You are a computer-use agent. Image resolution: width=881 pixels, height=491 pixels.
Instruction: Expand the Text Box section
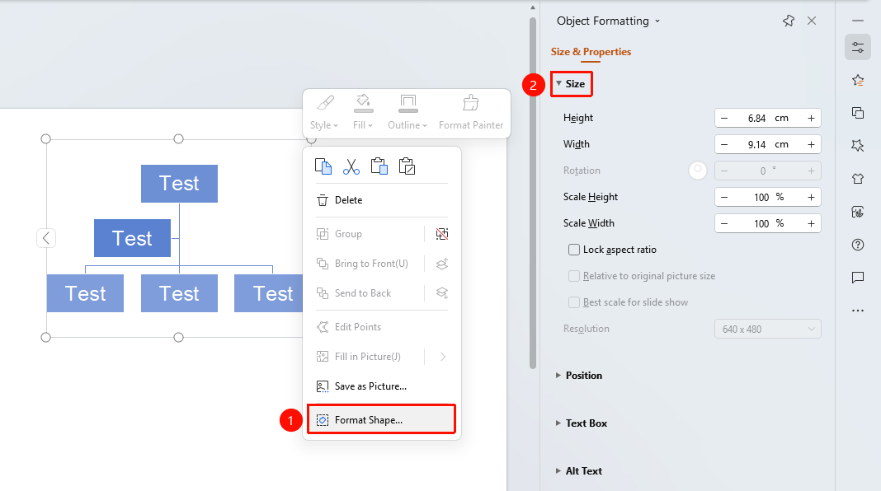[582, 423]
